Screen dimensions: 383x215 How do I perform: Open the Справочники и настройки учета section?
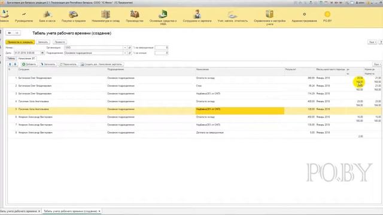click(x=270, y=17)
